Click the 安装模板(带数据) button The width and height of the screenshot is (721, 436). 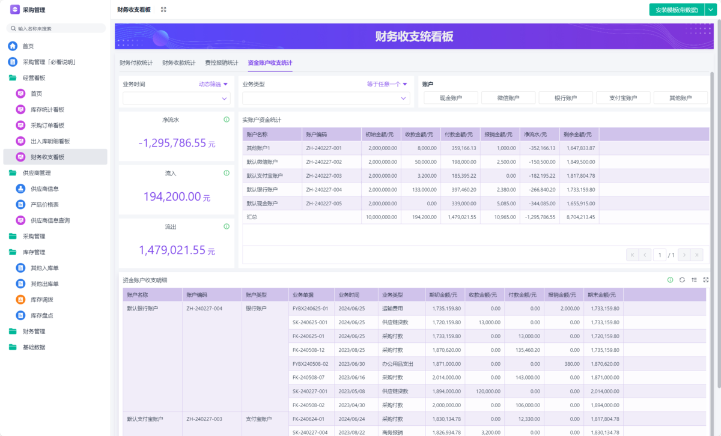point(676,10)
